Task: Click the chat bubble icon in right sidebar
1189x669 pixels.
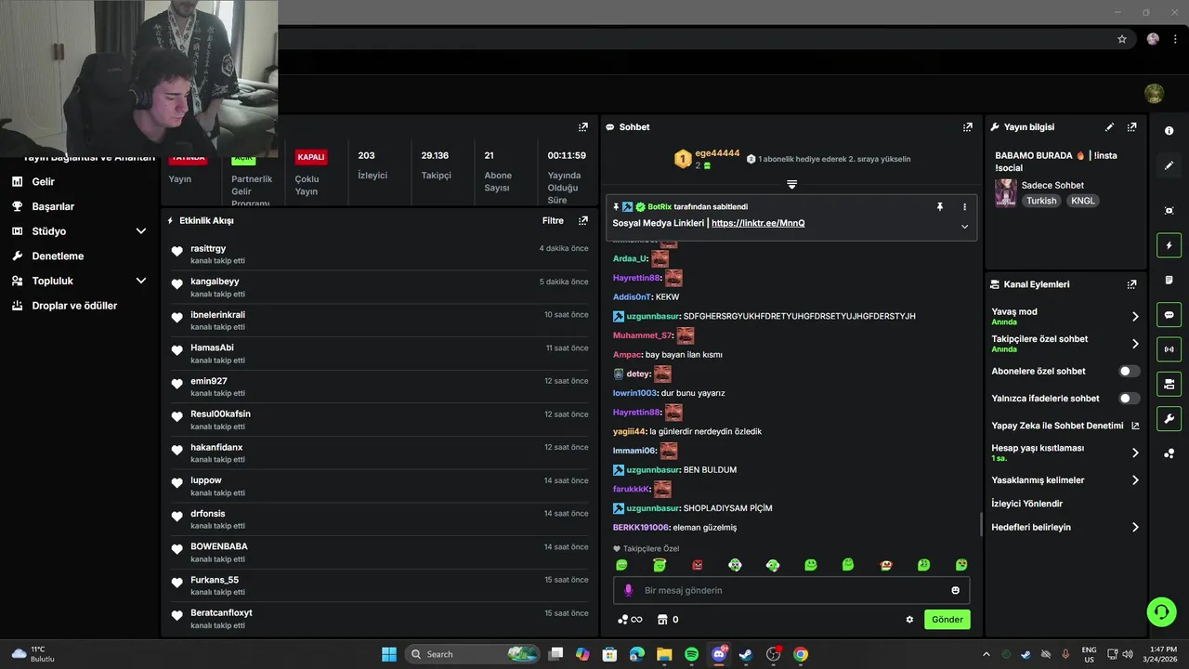Action: coord(1169,315)
